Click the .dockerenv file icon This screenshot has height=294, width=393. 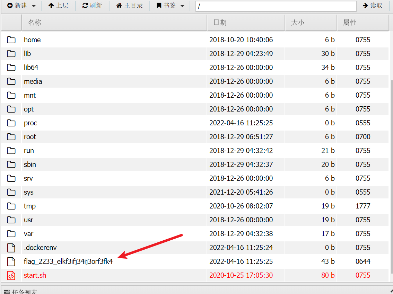coord(11,248)
